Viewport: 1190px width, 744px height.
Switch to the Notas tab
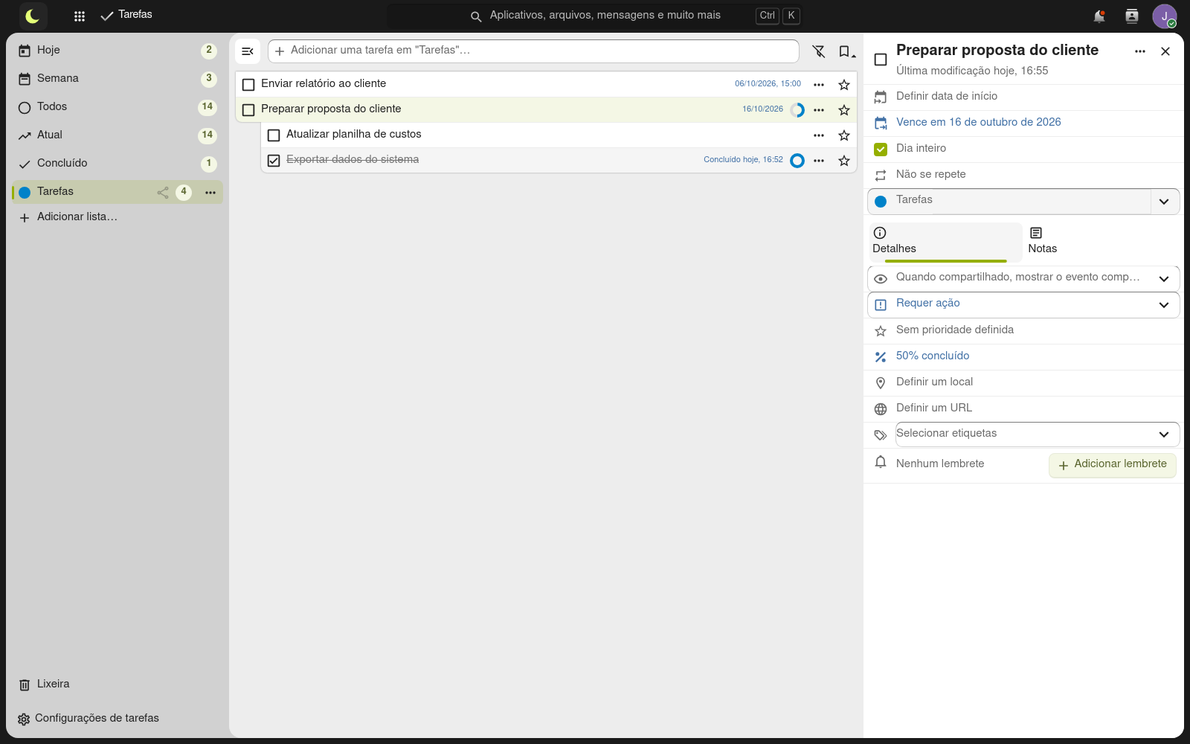[1042, 241]
